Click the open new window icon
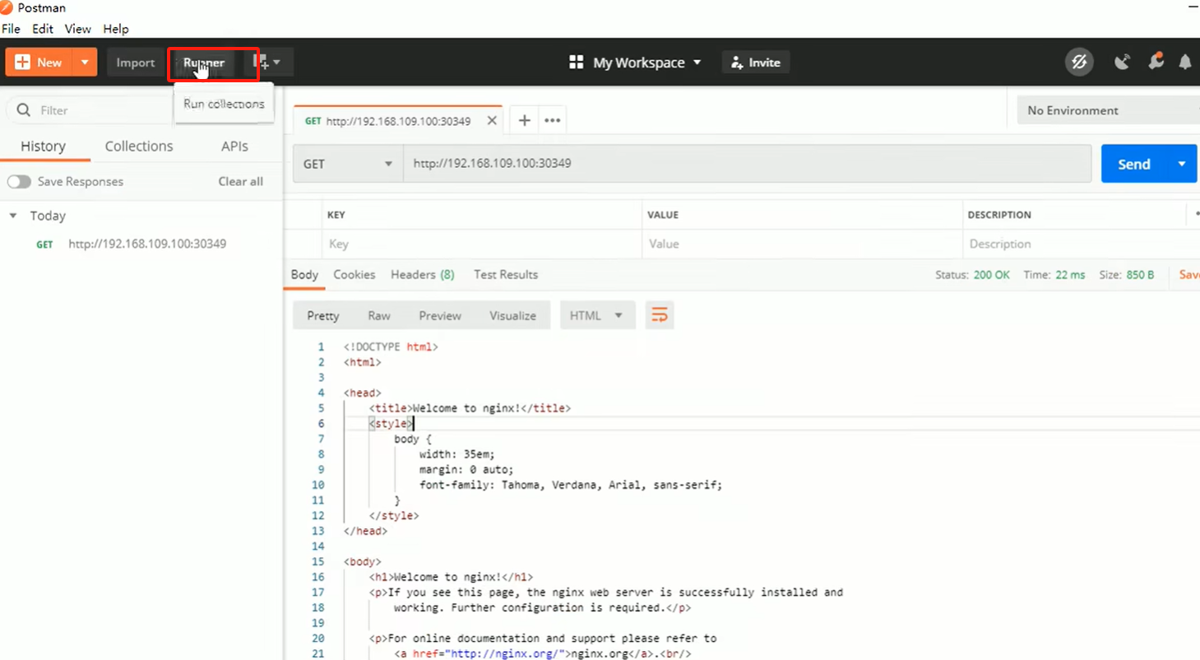Viewport: 1200px width, 660px height. 267,63
